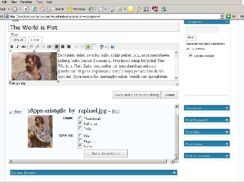This screenshot has height=183, width=244.
Task: Expand the Post Password panel
Action: click(x=227, y=120)
